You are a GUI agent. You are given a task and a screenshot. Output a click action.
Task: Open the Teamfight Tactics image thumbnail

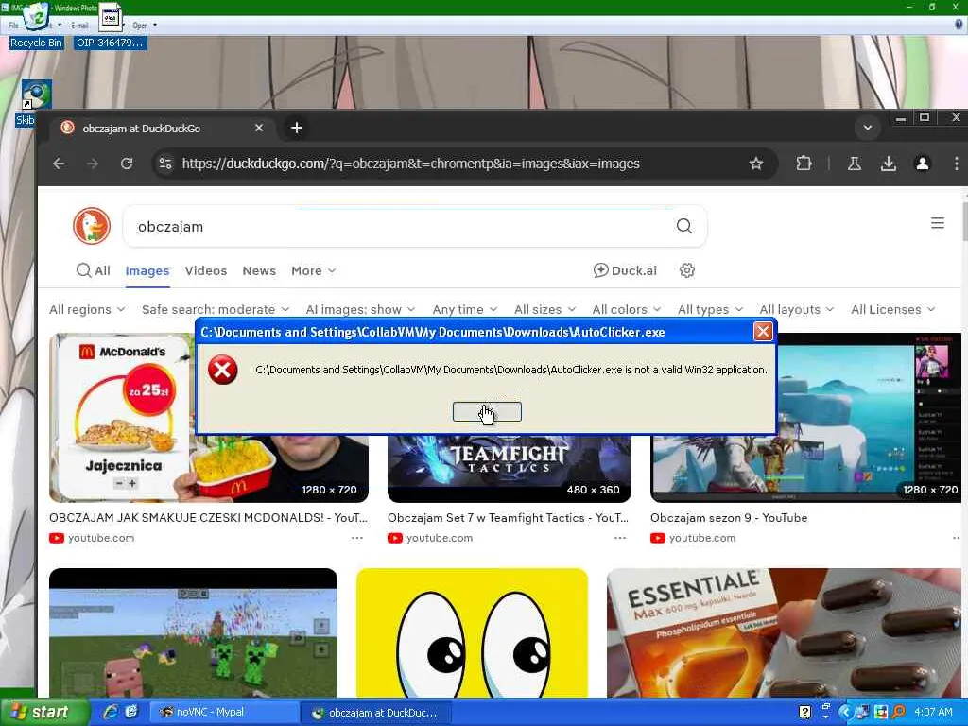click(510, 469)
